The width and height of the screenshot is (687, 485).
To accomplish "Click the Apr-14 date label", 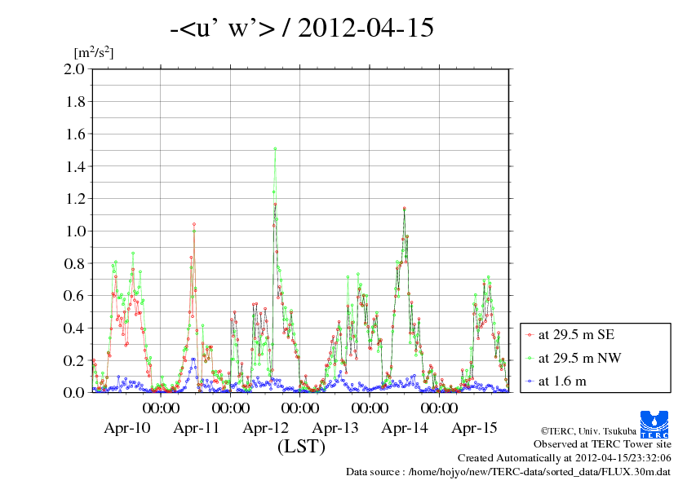I will coord(405,428).
